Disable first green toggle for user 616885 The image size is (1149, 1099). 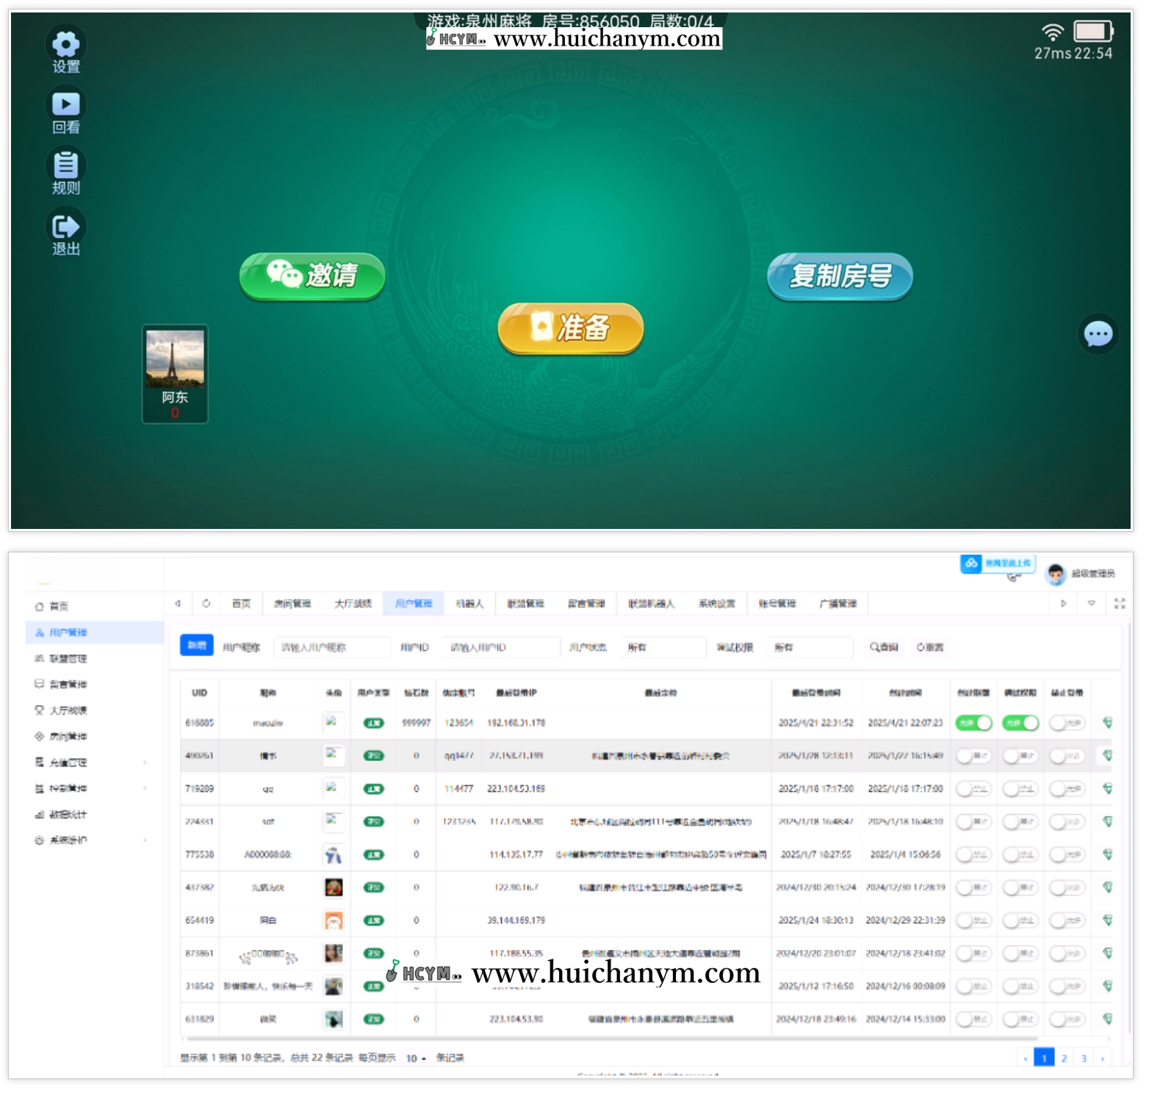[x=973, y=723]
